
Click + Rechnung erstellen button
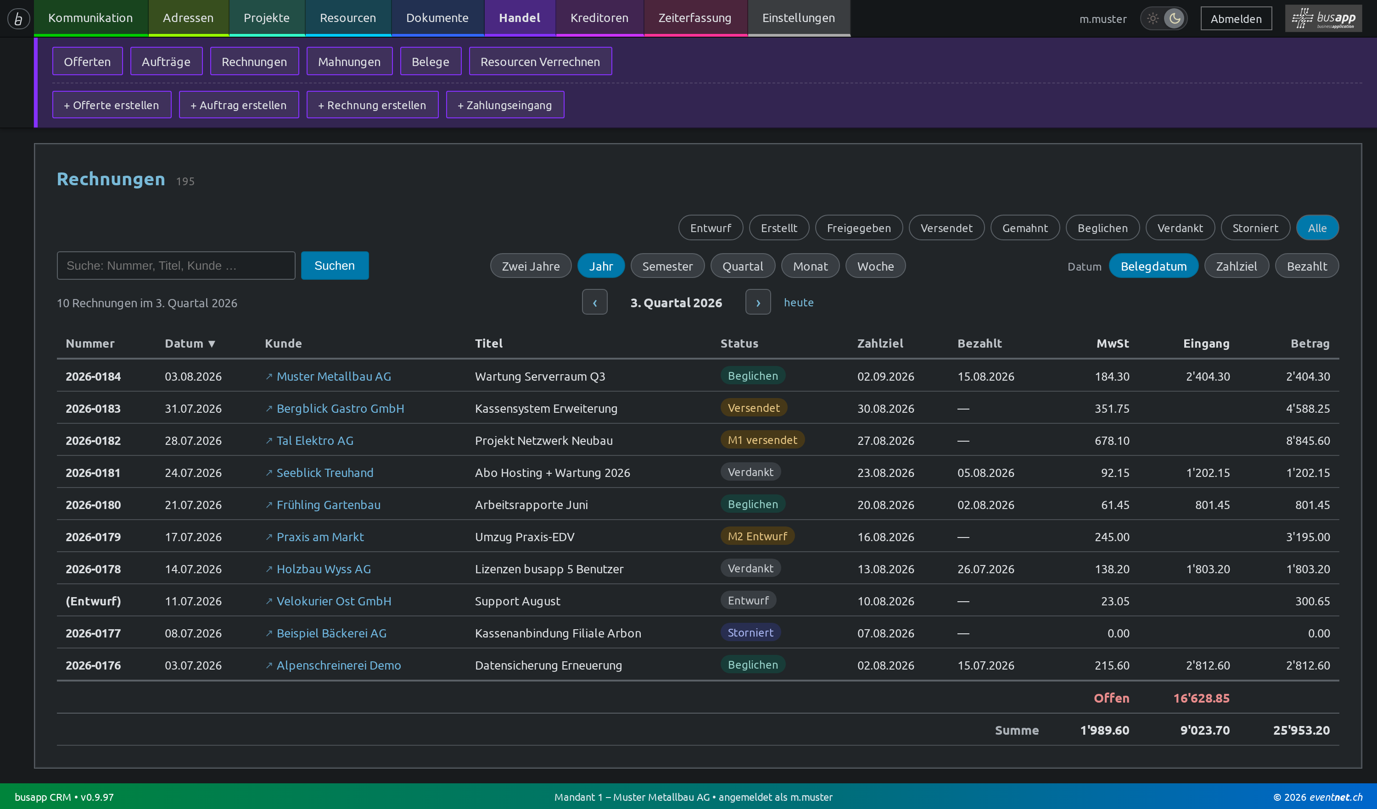pyautogui.click(x=372, y=105)
